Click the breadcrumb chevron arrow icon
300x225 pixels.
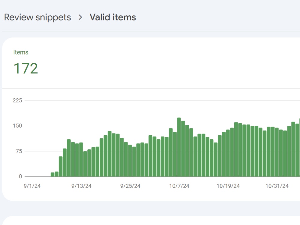tap(80, 17)
